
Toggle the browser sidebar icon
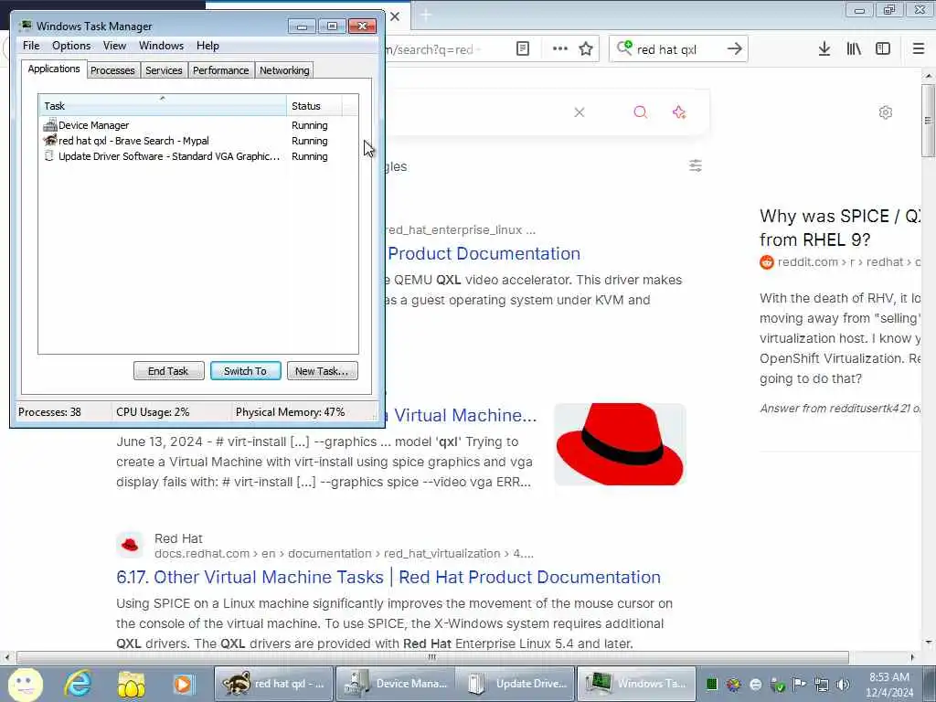(x=883, y=49)
